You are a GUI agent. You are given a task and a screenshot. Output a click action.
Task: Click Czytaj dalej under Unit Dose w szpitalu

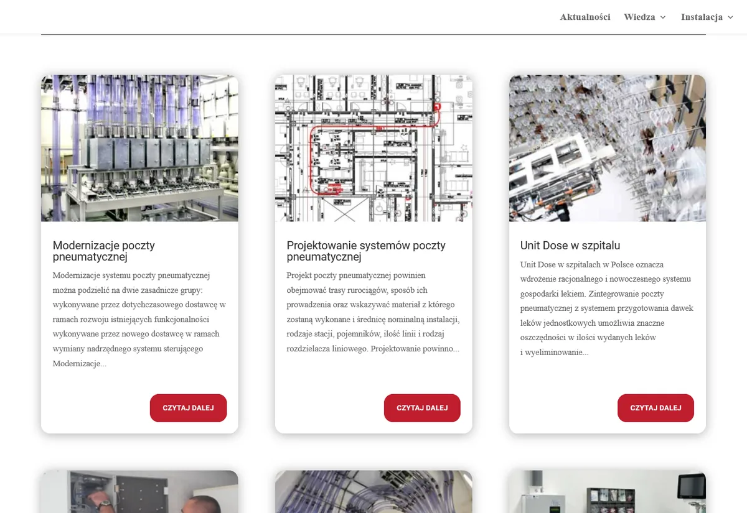[655, 408]
